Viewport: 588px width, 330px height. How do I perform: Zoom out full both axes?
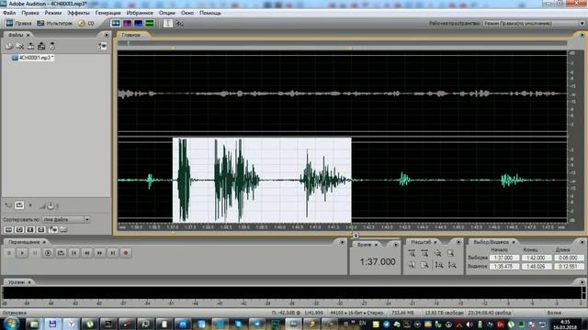[437, 253]
